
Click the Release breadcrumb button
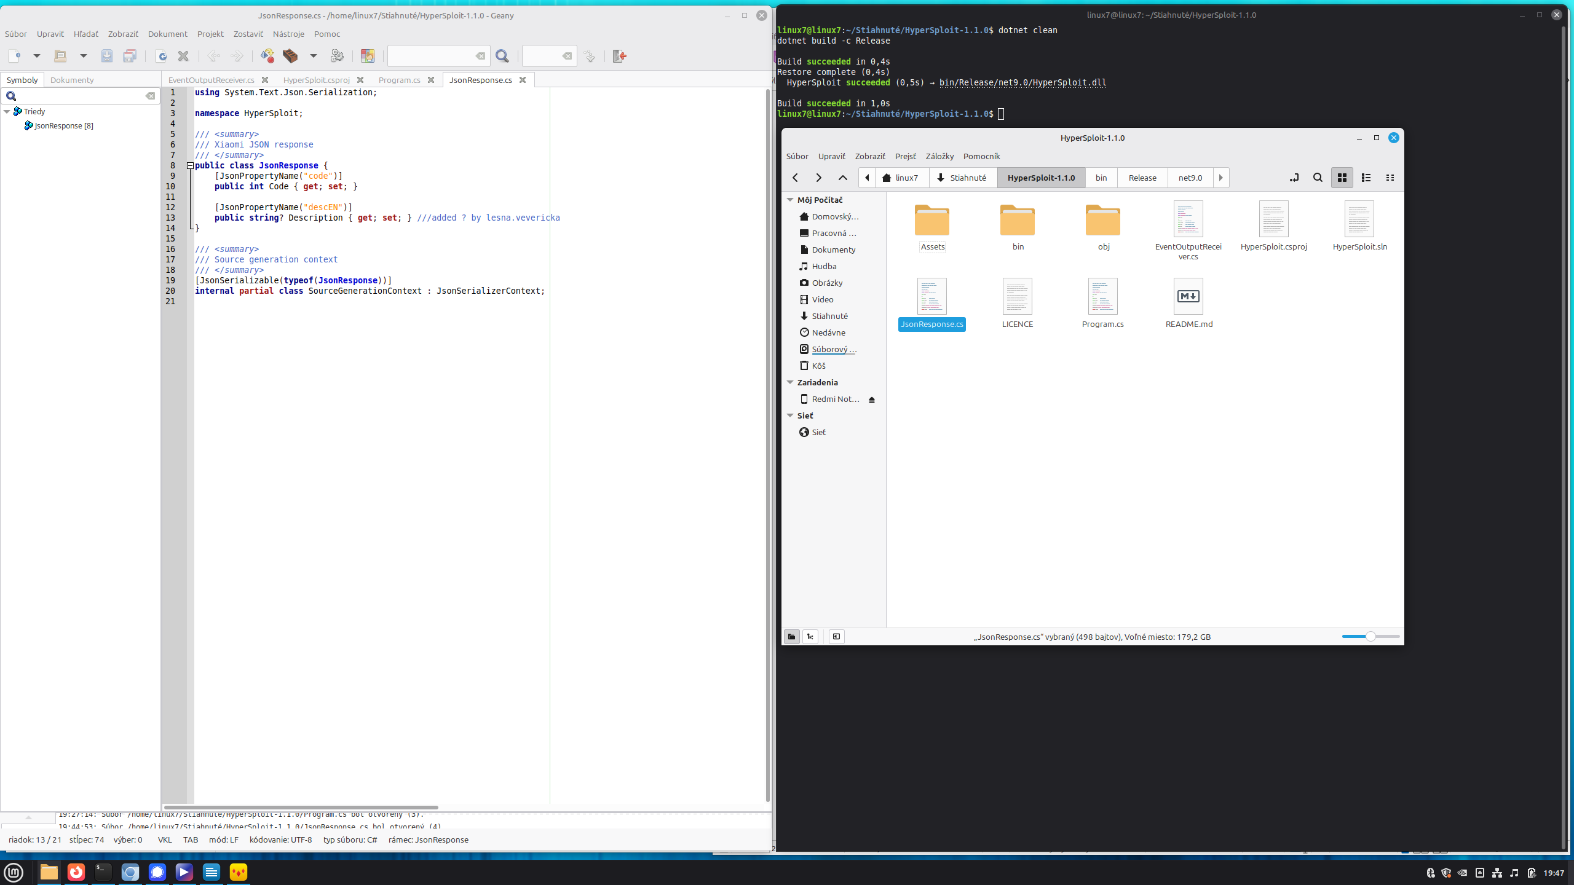[1142, 178]
